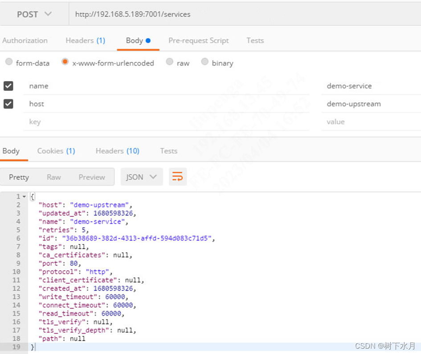Show the Raw response view
The image size is (421, 354).
click(x=54, y=177)
